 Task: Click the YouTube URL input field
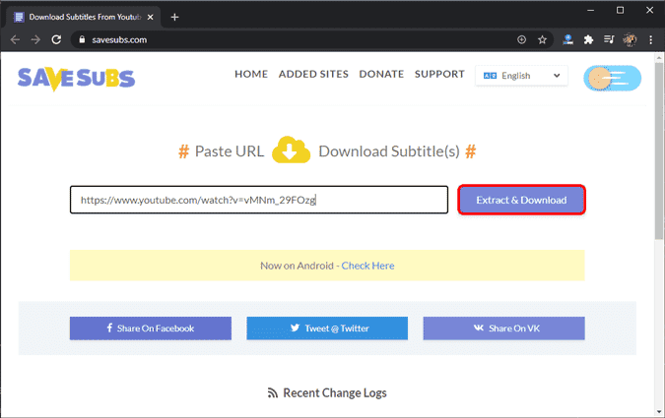258,200
